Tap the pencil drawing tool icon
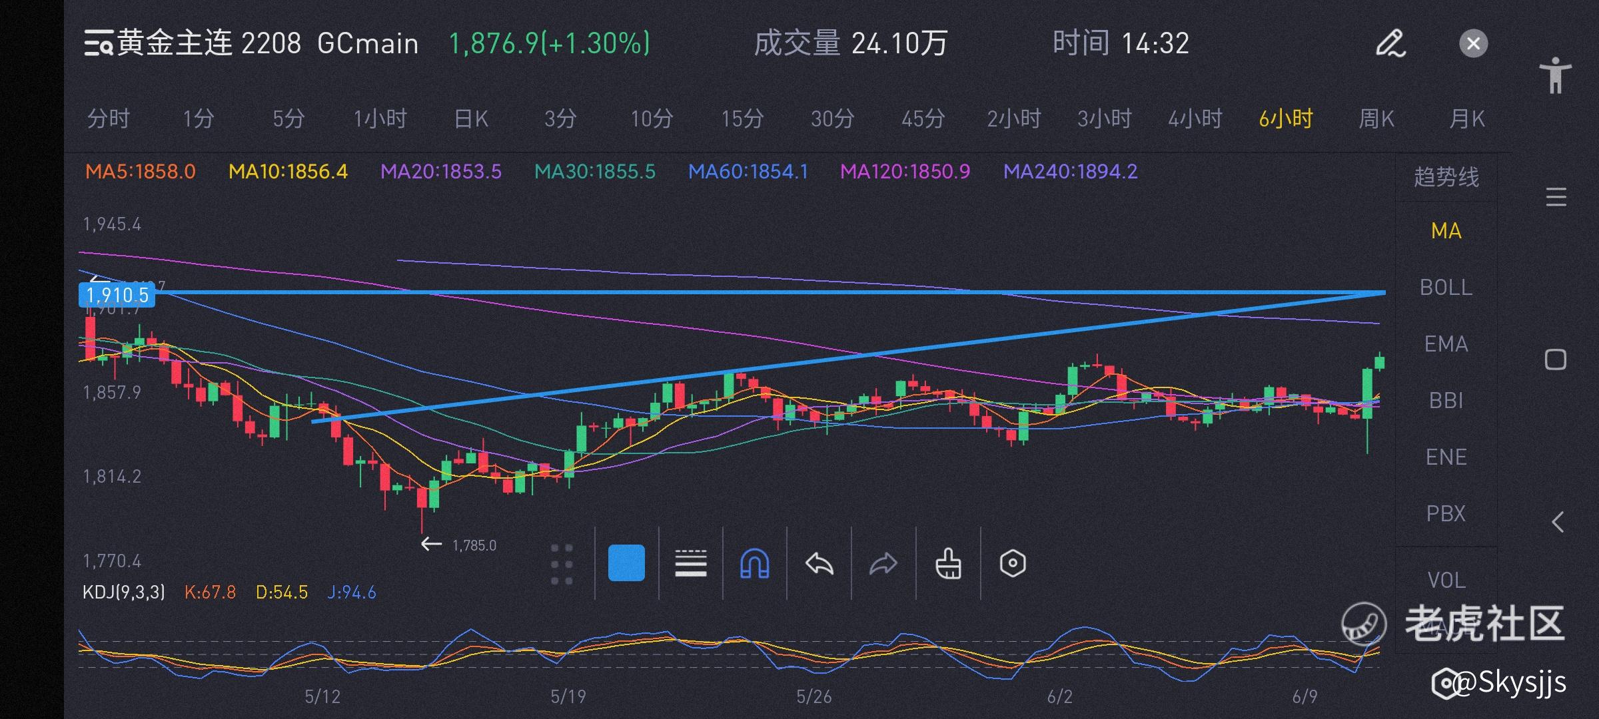1599x719 pixels. pyautogui.click(x=1391, y=43)
